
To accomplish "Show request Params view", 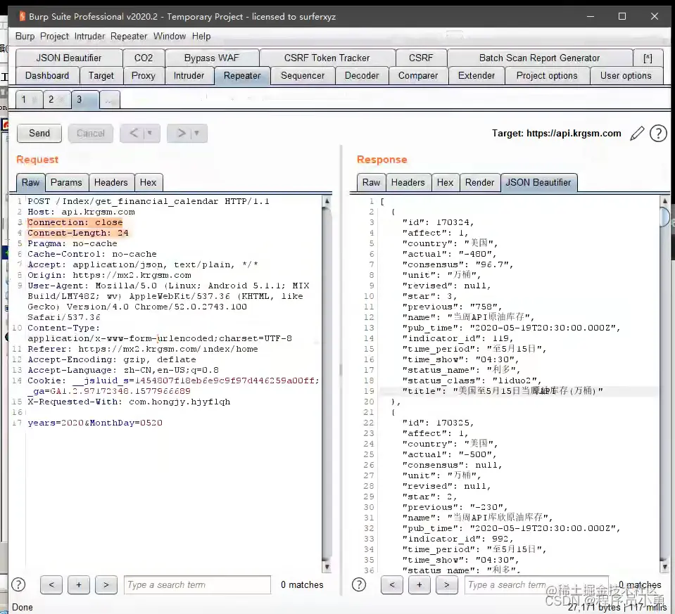I will pyautogui.click(x=66, y=182).
